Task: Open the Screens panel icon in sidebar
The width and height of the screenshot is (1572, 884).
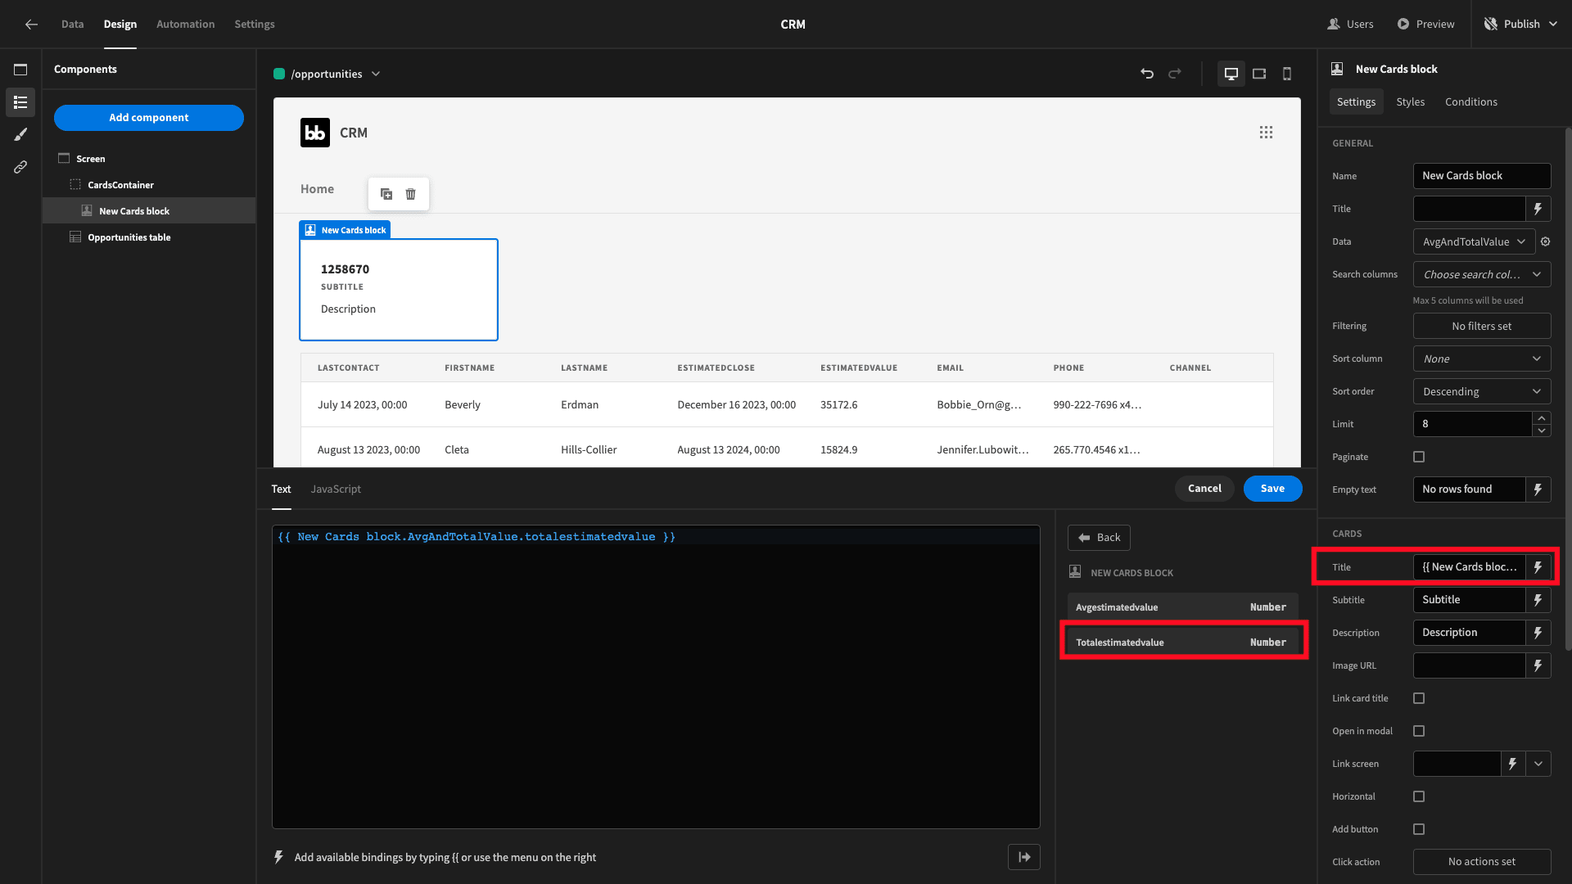Action: [x=20, y=70]
